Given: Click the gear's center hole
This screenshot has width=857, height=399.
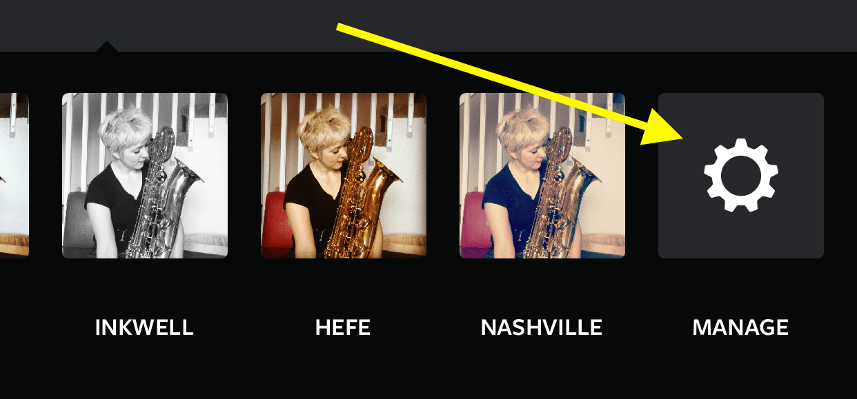Looking at the screenshot, I should [741, 175].
